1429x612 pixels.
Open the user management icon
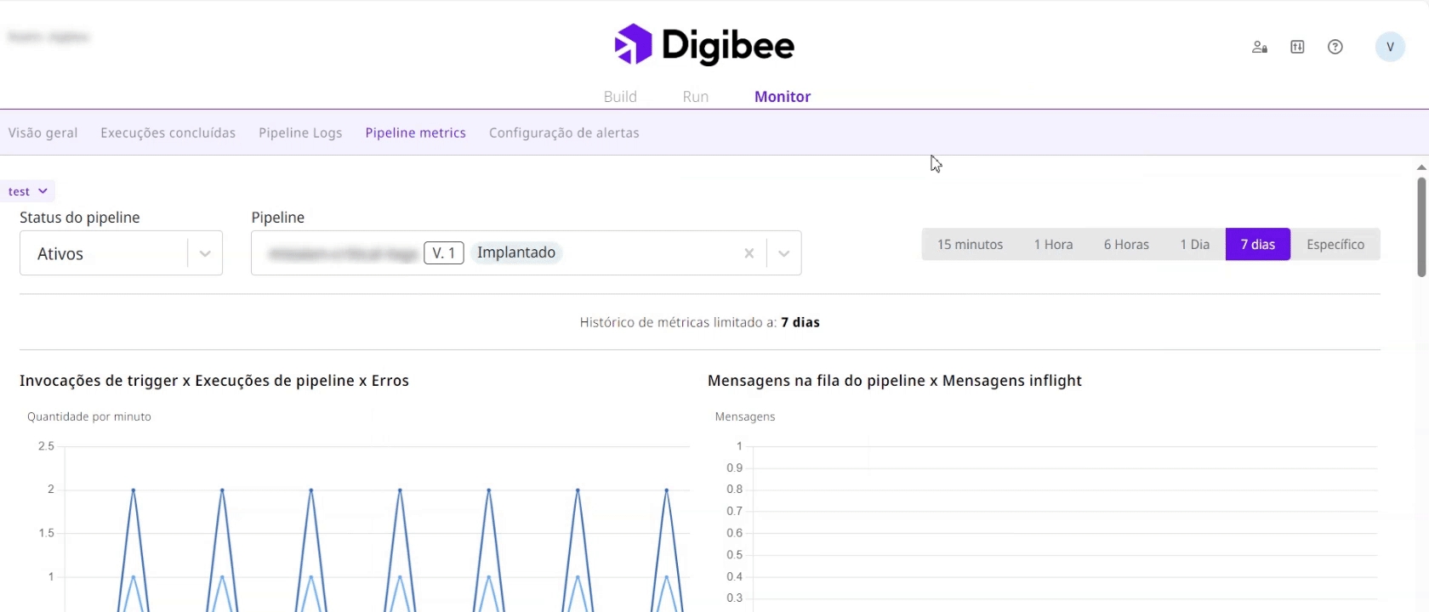[x=1260, y=48]
